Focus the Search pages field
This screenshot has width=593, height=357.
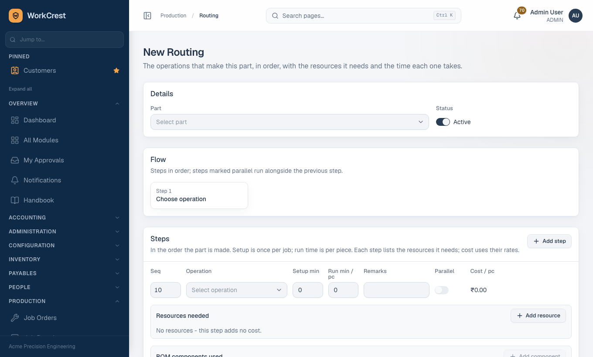pyautogui.click(x=364, y=16)
